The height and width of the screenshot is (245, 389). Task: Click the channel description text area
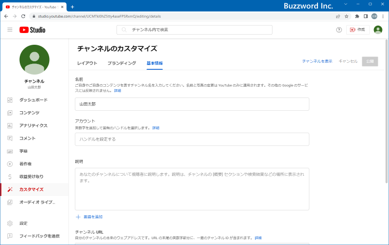pyautogui.click(x=192, y=189)
